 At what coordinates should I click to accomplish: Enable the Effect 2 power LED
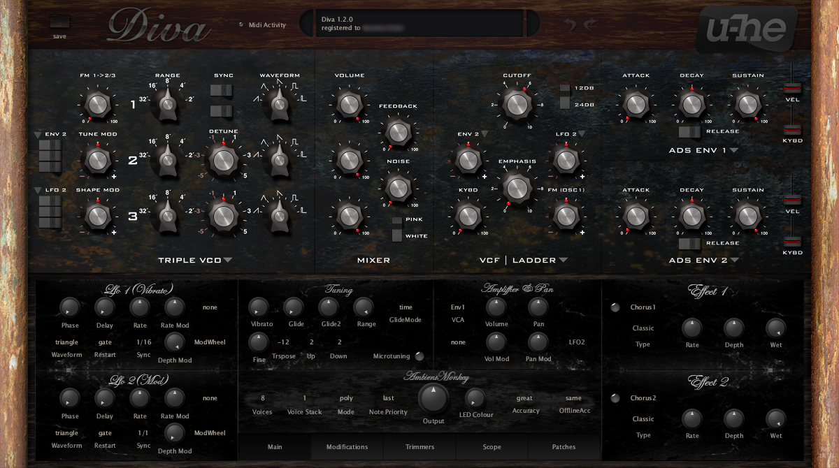point(615,398)
